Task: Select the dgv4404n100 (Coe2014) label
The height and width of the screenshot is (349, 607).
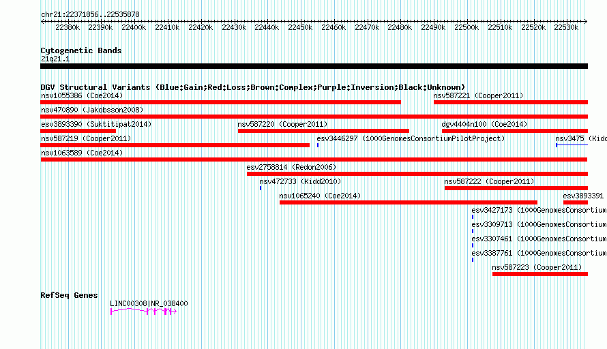Action: coord(484,124)
